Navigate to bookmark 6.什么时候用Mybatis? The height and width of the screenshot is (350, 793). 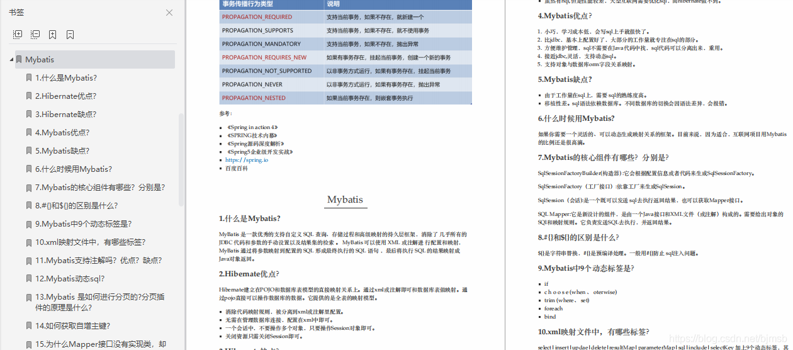(74, 169)
